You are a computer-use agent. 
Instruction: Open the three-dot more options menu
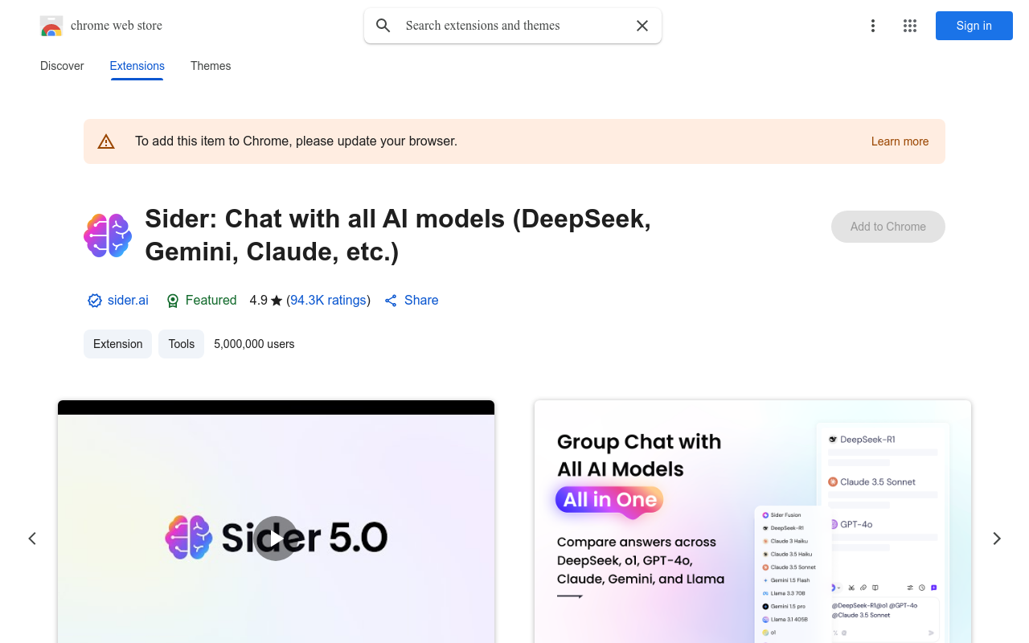(x=873, y=26)
